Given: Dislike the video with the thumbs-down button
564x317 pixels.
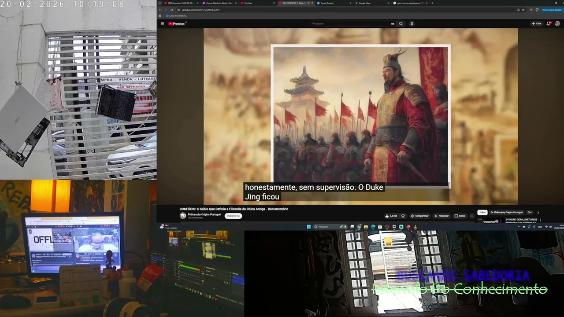Looking at the screenshot, I should pos(403,216).
